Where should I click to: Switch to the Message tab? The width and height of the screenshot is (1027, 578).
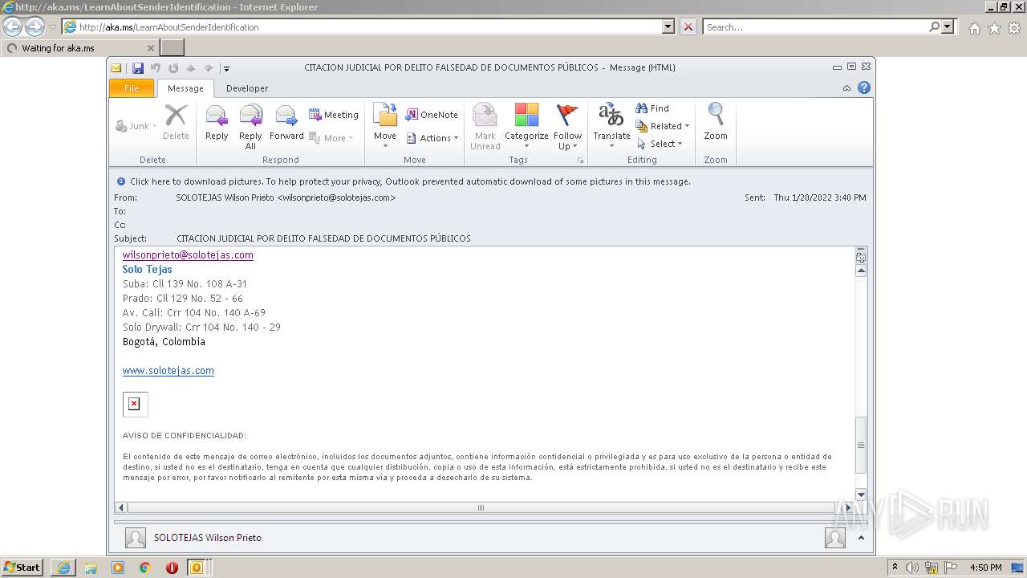[x=185, y=88]
